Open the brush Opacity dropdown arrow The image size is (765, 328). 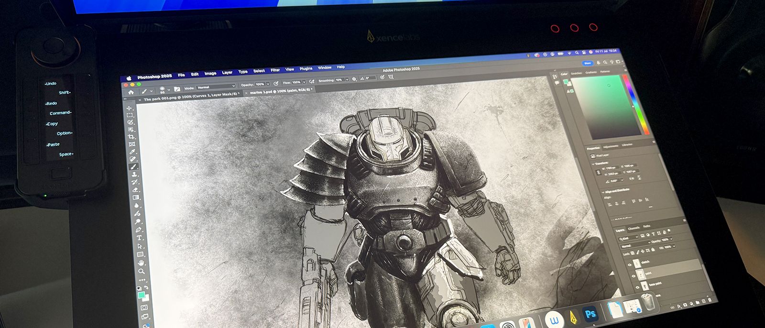[x=268, y=84]
